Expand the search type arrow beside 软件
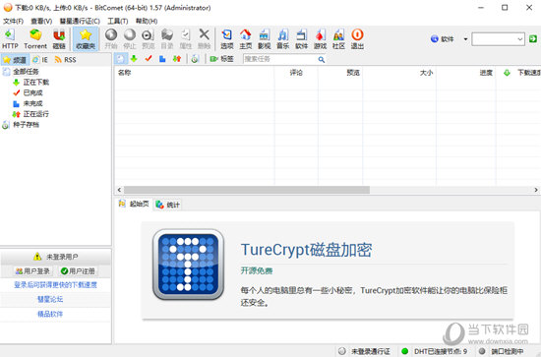541x357 pixels. 465,39
